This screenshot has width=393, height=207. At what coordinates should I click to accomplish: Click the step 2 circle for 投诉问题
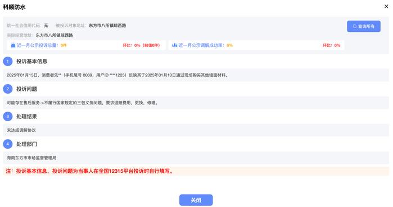(x=8, y=89)
